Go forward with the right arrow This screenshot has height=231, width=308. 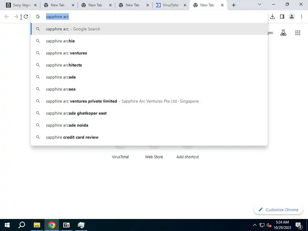(x=16, y=17)
